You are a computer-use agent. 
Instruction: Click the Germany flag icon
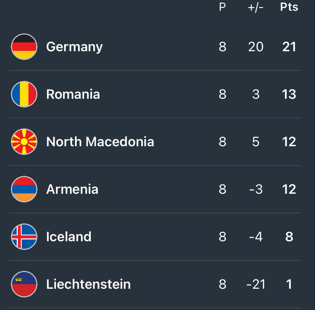[24, 47]
